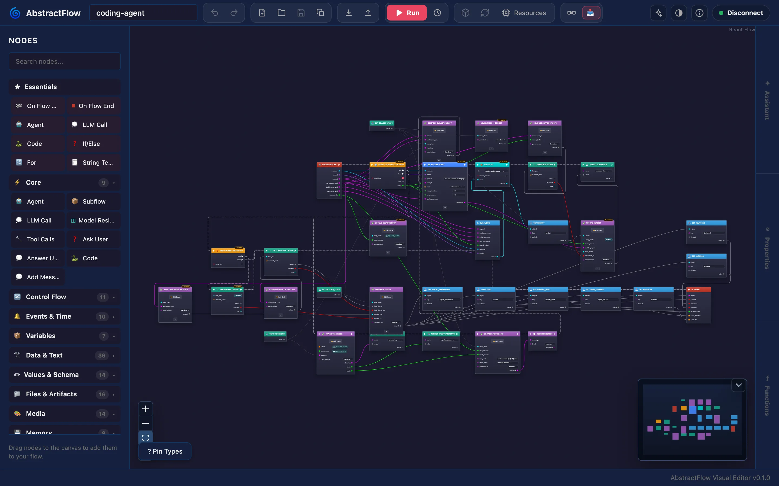Click the AbstractFlow logo
Viewport: 779px width, 486px height.
pyautogui.click(x=15, y=13)
